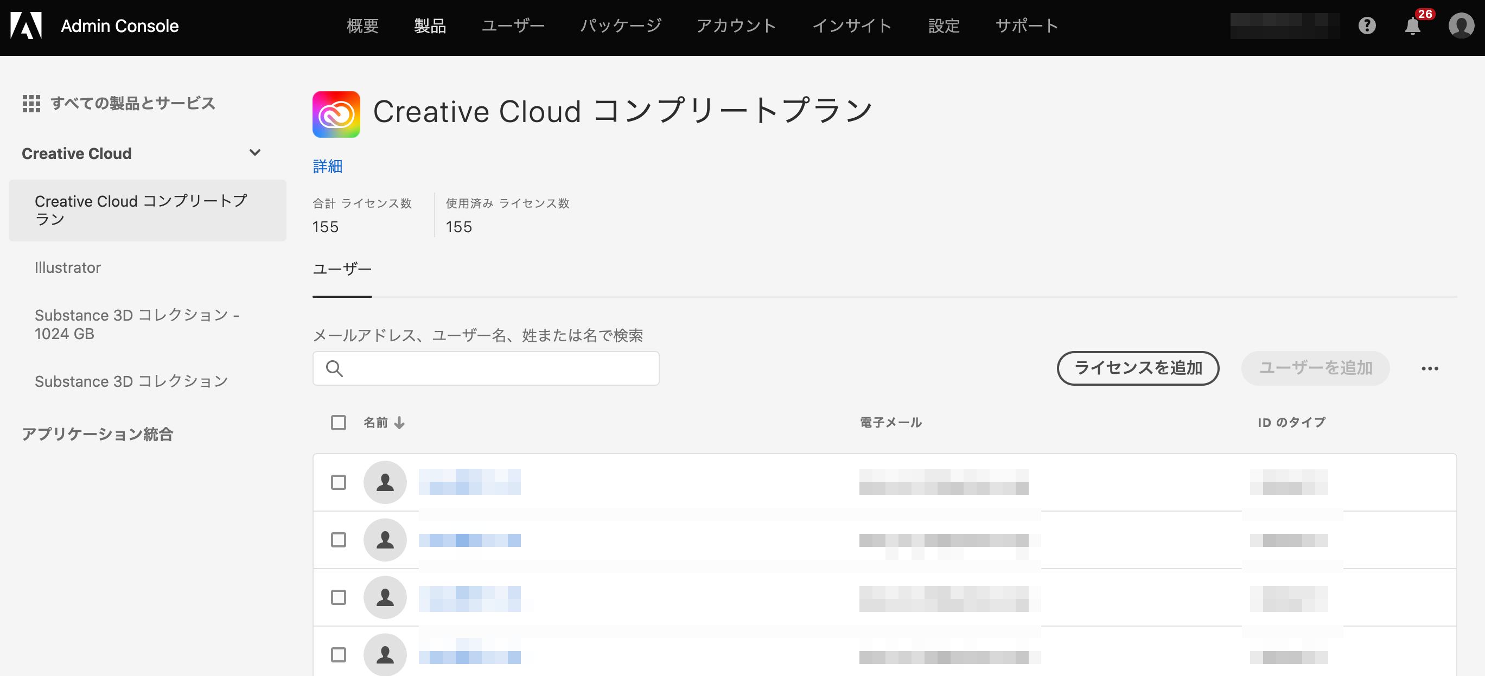Click the Admin Console title
Image resolution: width=1485 pixels, height=676 pixels.
(x=120, y=26)
